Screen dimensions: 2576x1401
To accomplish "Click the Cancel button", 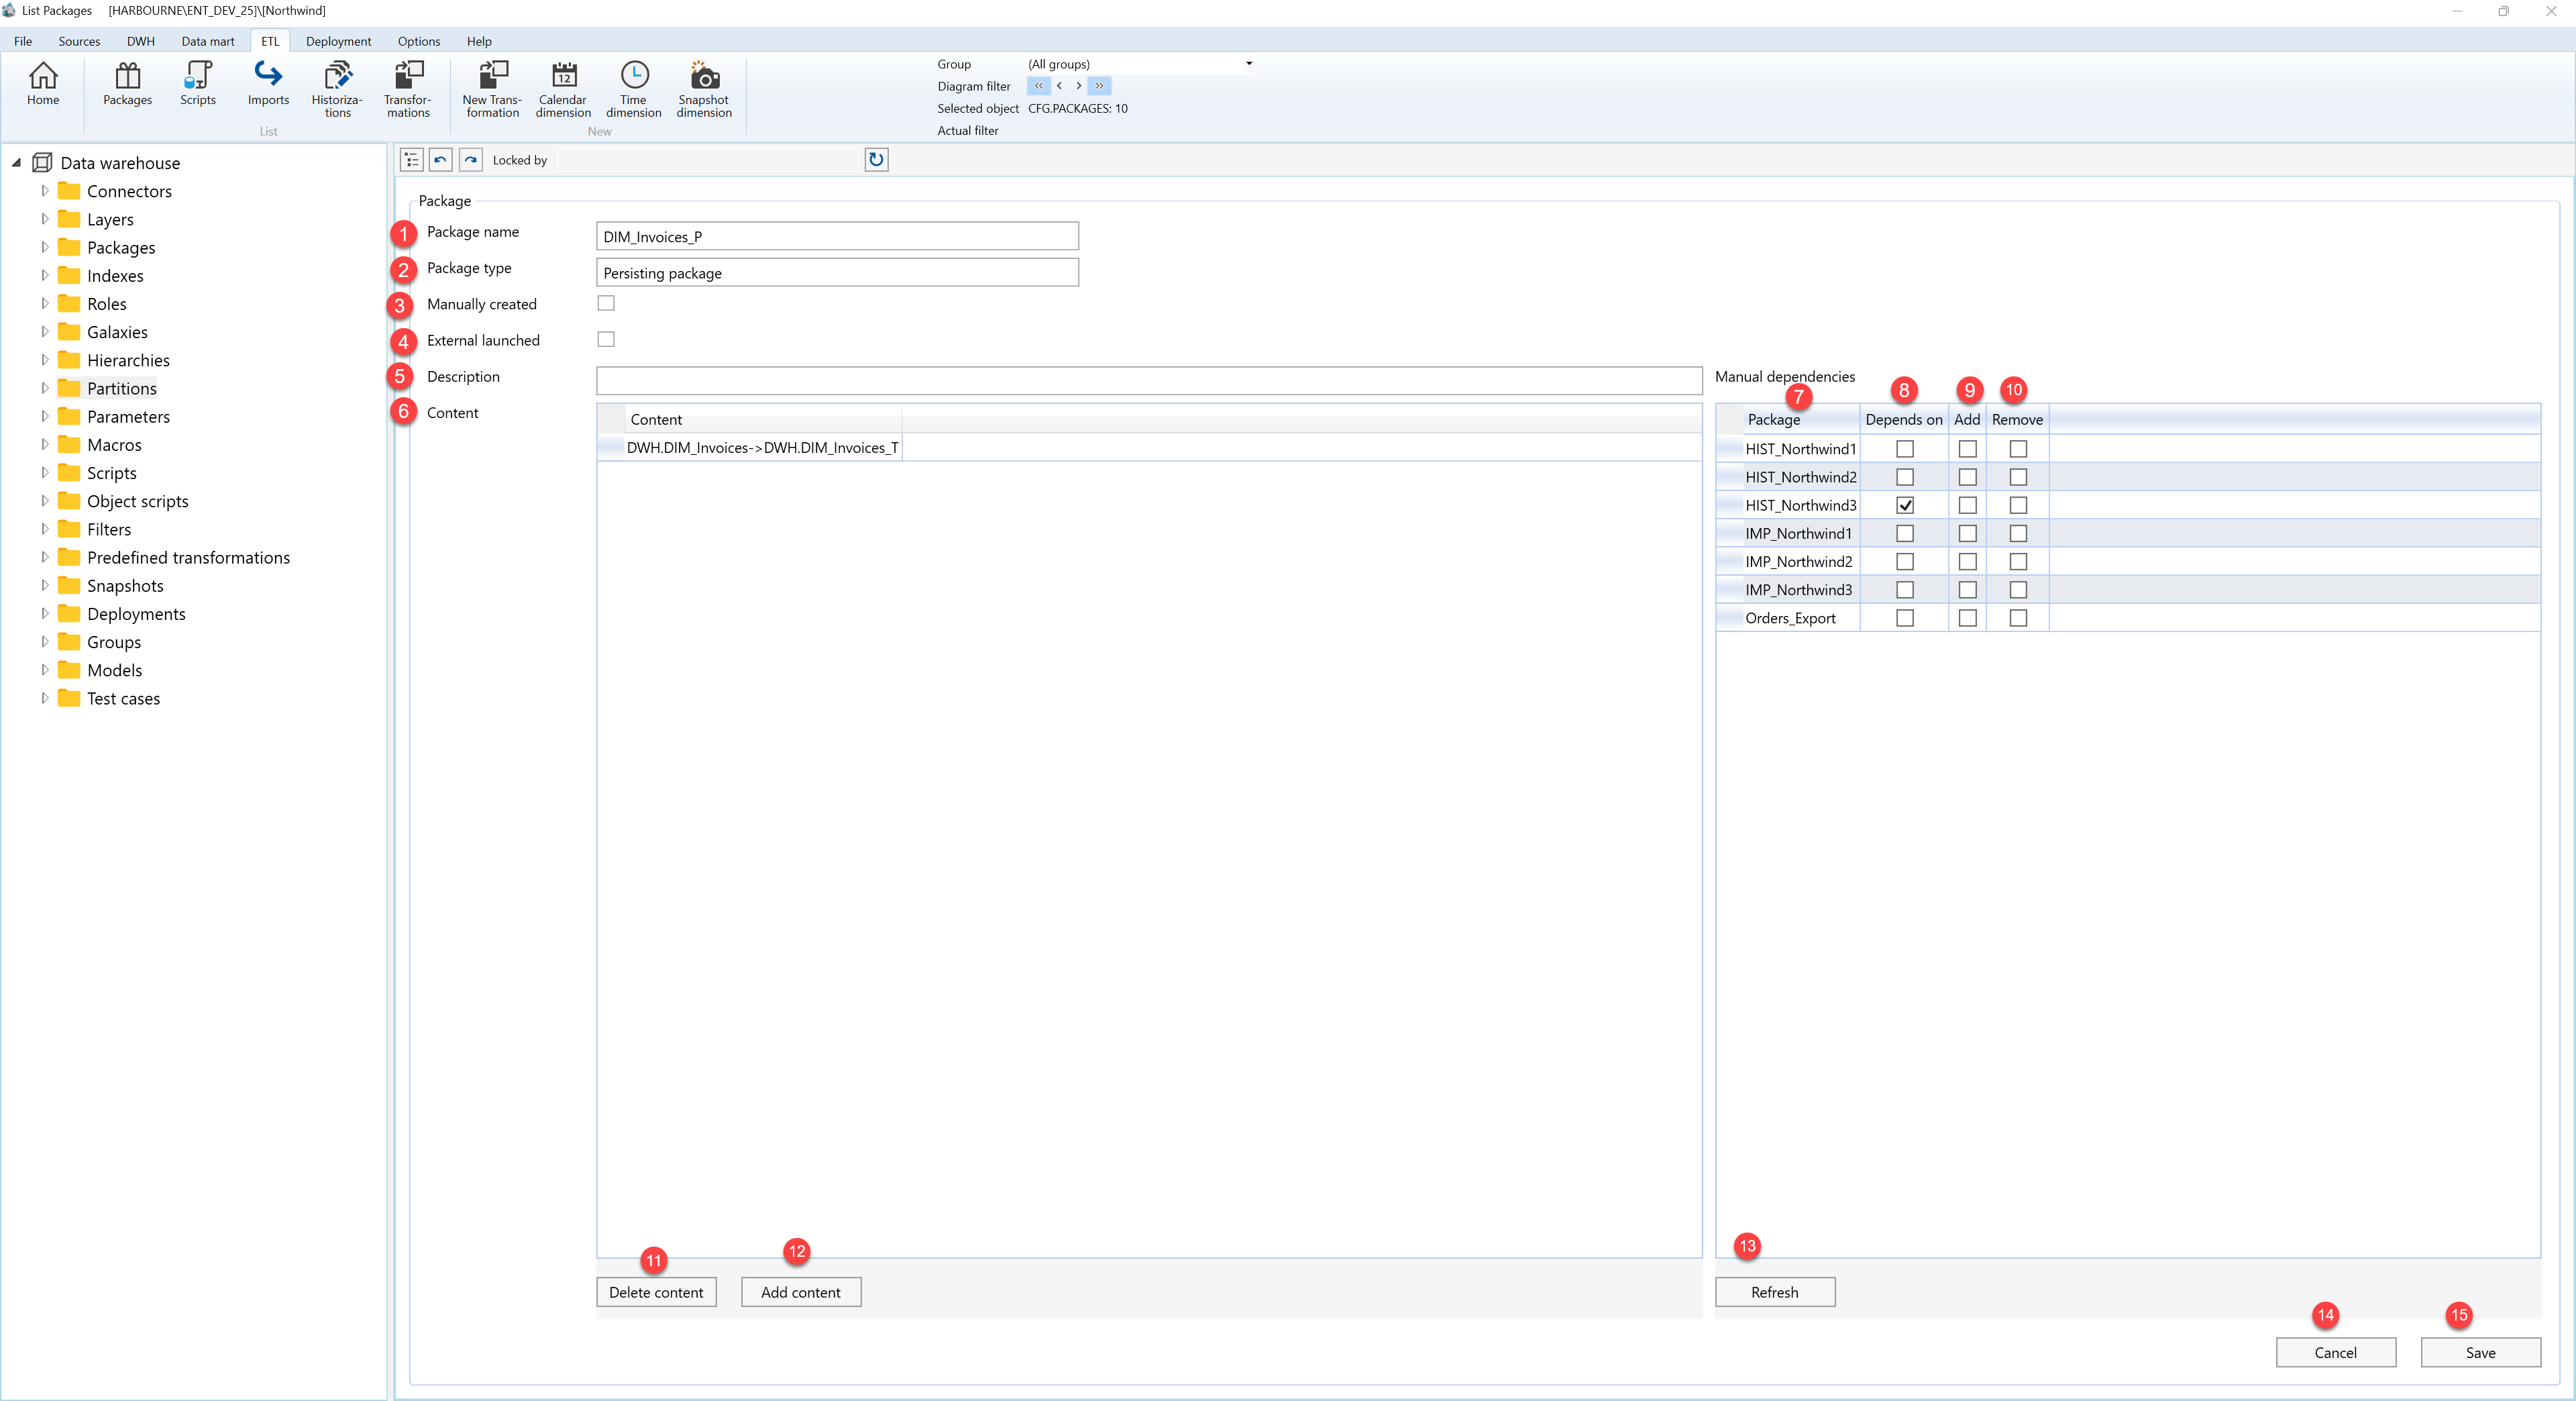I will [2336, 1352].
